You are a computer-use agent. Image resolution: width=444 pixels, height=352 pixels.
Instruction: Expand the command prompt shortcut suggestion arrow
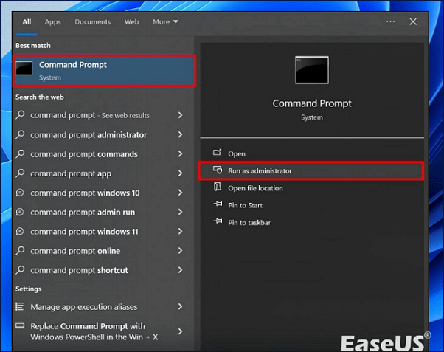pos(180,270)
